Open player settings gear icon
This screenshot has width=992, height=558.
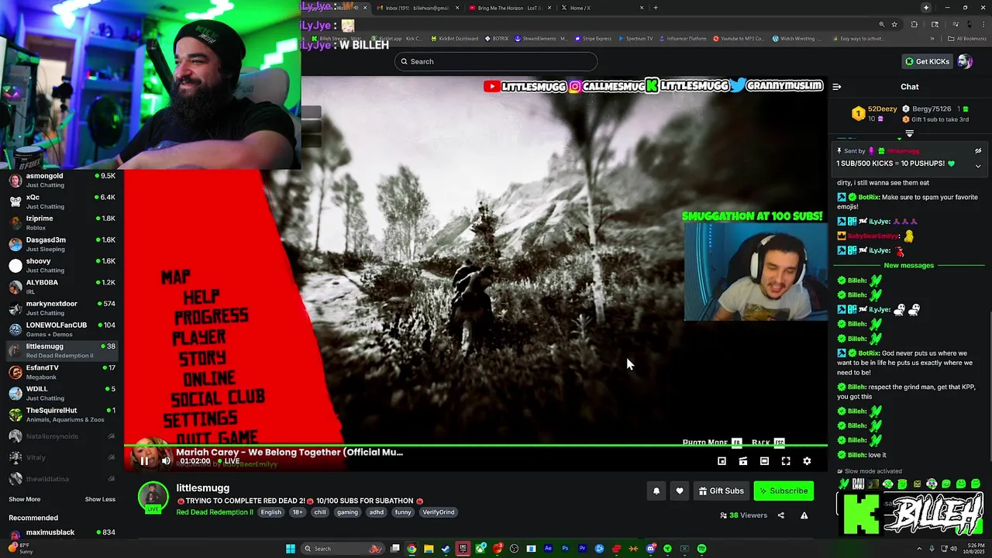pyautogui.click(x=807, y=461)
